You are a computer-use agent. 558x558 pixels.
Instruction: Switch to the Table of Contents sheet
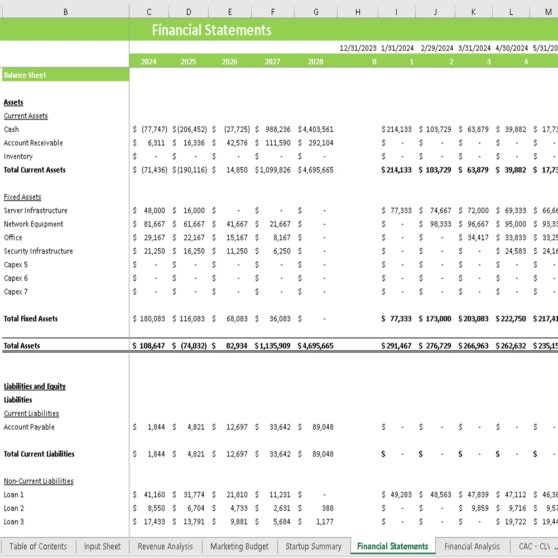tap(38, 546)
